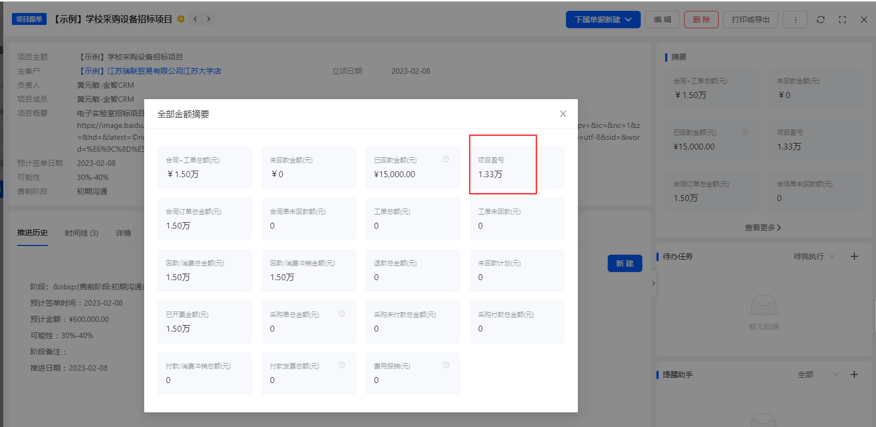Switch to 详情 tab

[x=124, y=233]
